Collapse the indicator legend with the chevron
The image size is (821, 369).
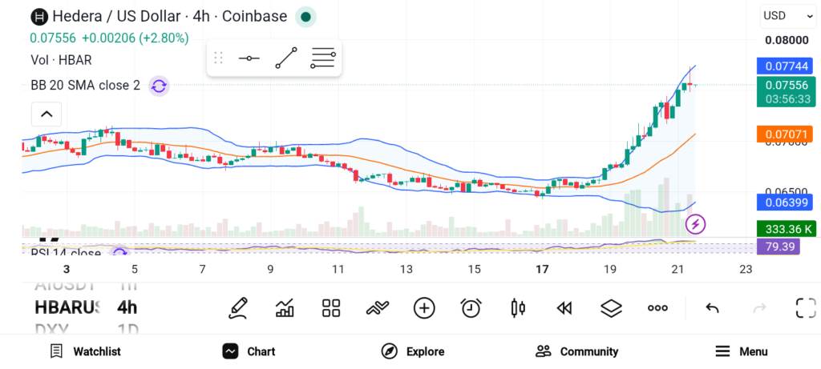click(x=46, y=114)
